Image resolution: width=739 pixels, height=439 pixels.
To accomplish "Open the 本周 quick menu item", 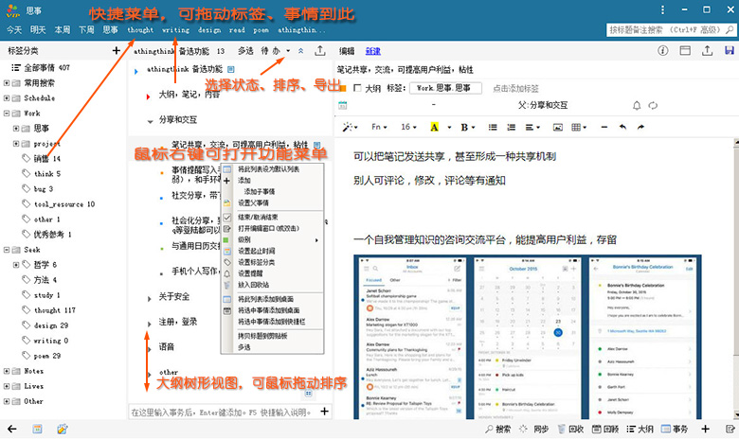I will (x=63, y=29).
